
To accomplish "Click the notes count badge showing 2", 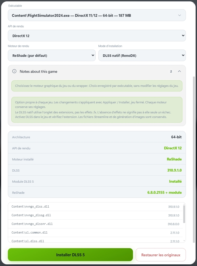I will (171, 71).
